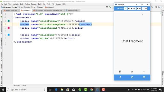Tap the Android recents menu button

point(144,77)
